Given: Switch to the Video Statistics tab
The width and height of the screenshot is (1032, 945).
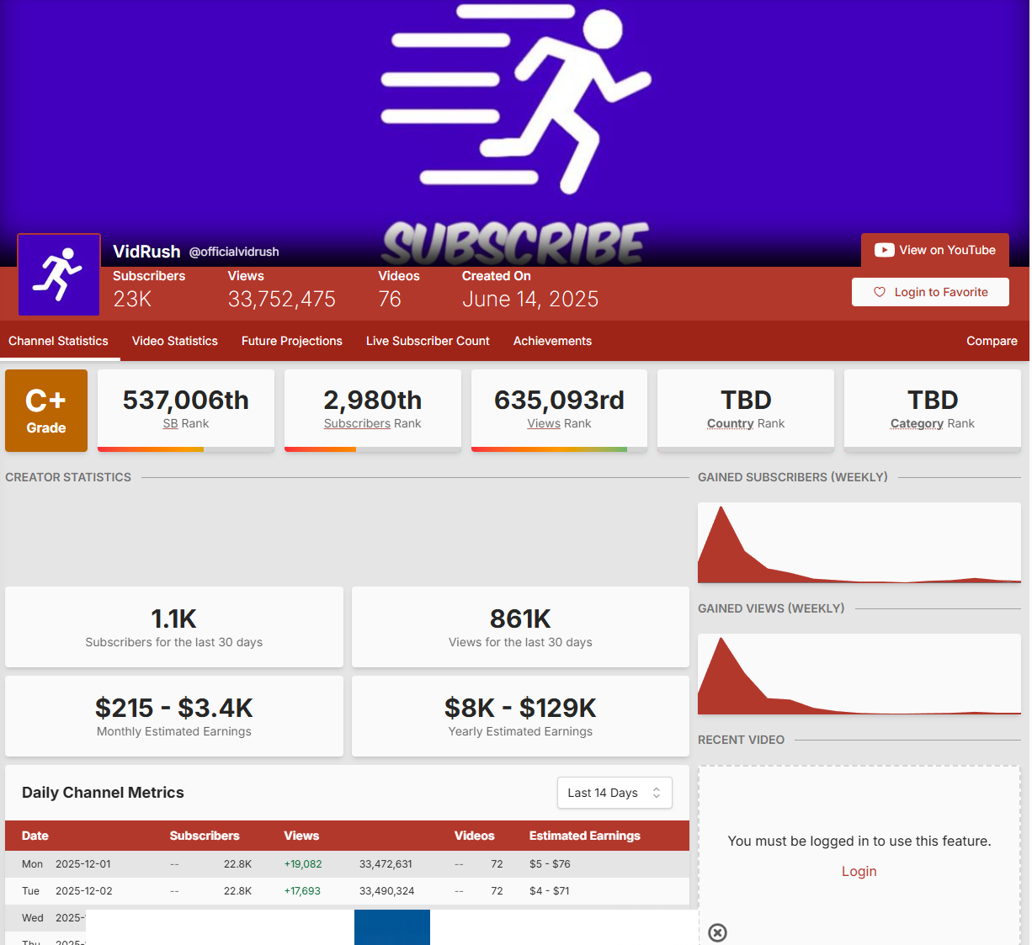Looking at the screenshot, I should [x=175, y=341].
